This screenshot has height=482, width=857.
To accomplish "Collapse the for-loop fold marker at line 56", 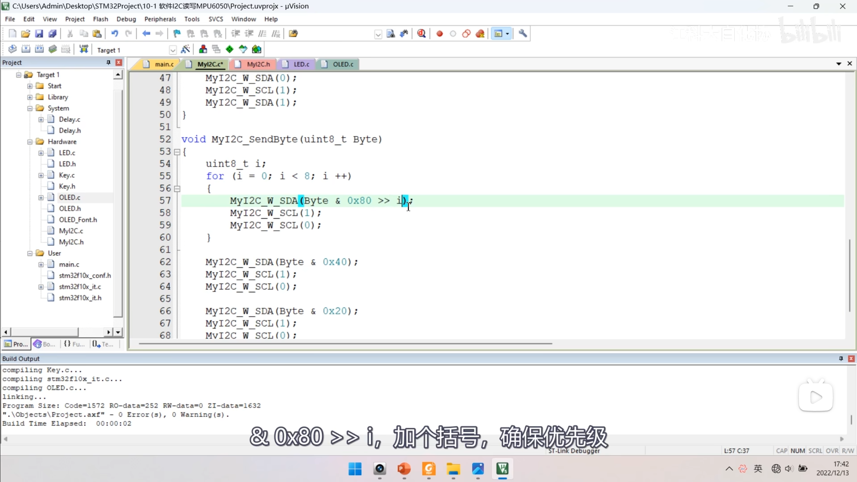I will (x=177, y=189).
